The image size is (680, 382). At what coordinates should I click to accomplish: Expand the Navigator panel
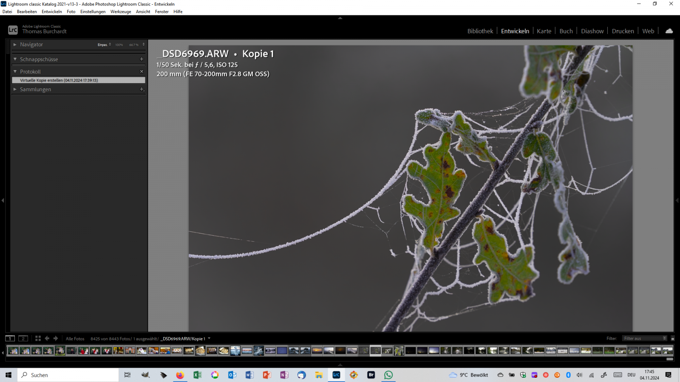pos(15,45)
